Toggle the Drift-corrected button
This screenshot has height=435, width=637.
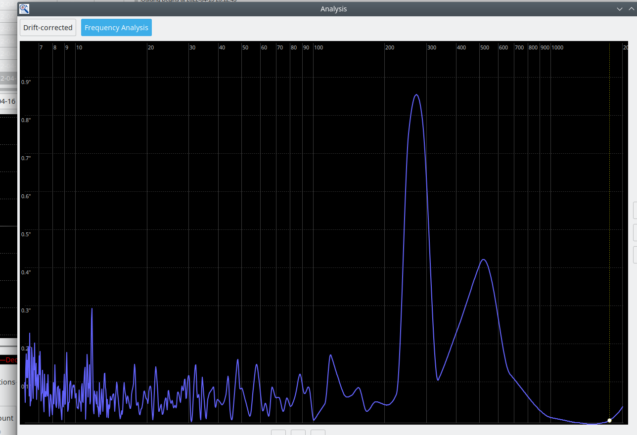point(48,28)
